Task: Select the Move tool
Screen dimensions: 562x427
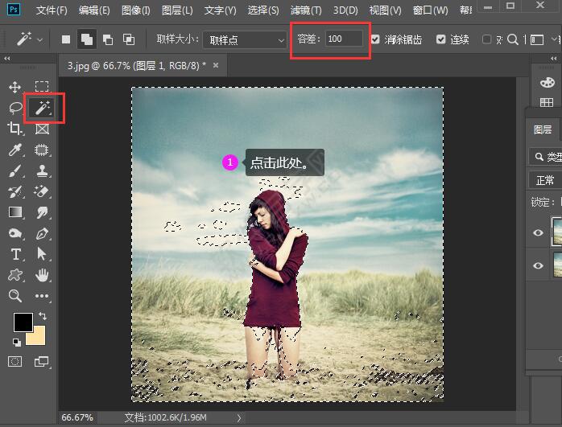Action: [x=14, y=87]
